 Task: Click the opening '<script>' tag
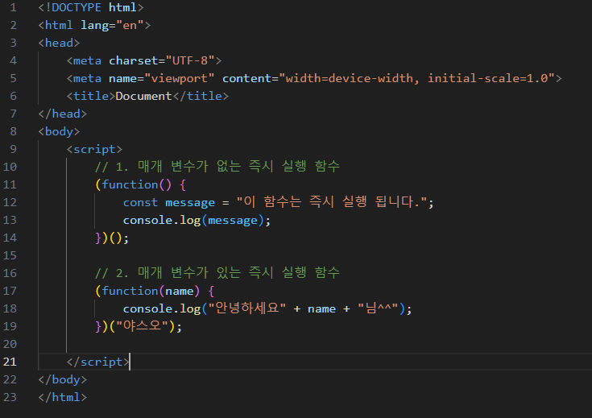point(94,150)
